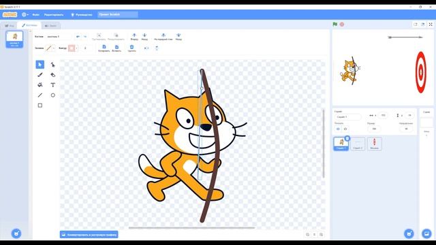Paste the copied shape
This screenshot has width=436, height=245.
point(116,48)
